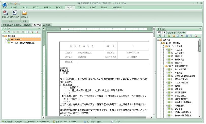Image resolution: width=206 pixels, height=124 pixels.
Task: Click the 组卷另存为 save-as icon
Action: pyautogui.click(x=14, y=13)
